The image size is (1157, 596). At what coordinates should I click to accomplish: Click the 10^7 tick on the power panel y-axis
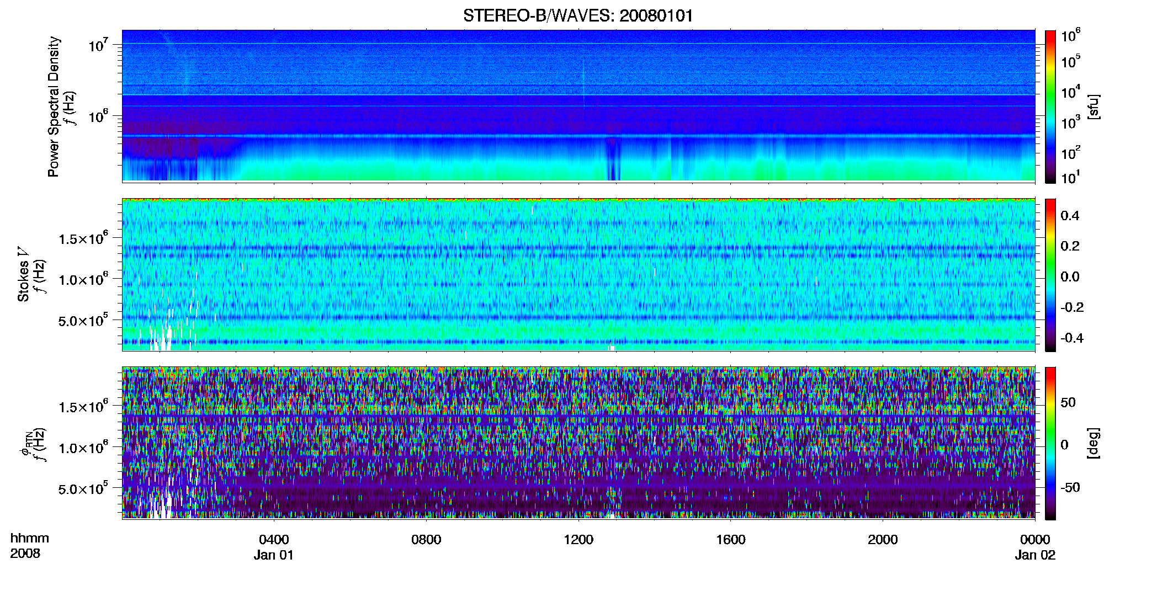98,45
